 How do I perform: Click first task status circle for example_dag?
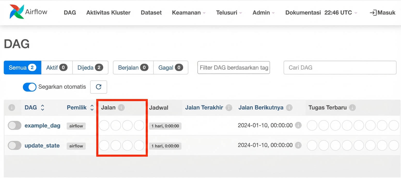(312, 125)
